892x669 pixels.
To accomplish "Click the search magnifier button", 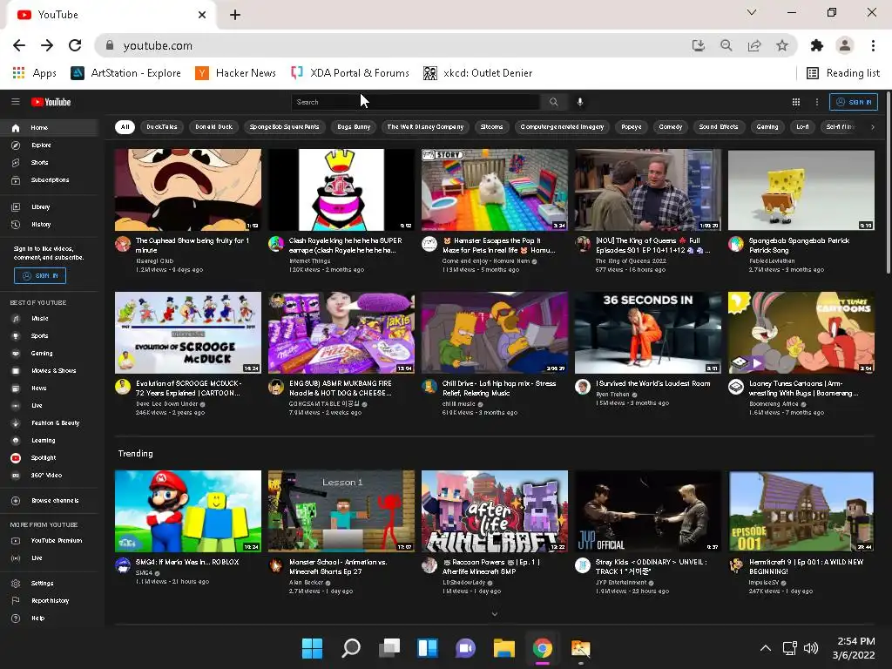I will [553, 103].
